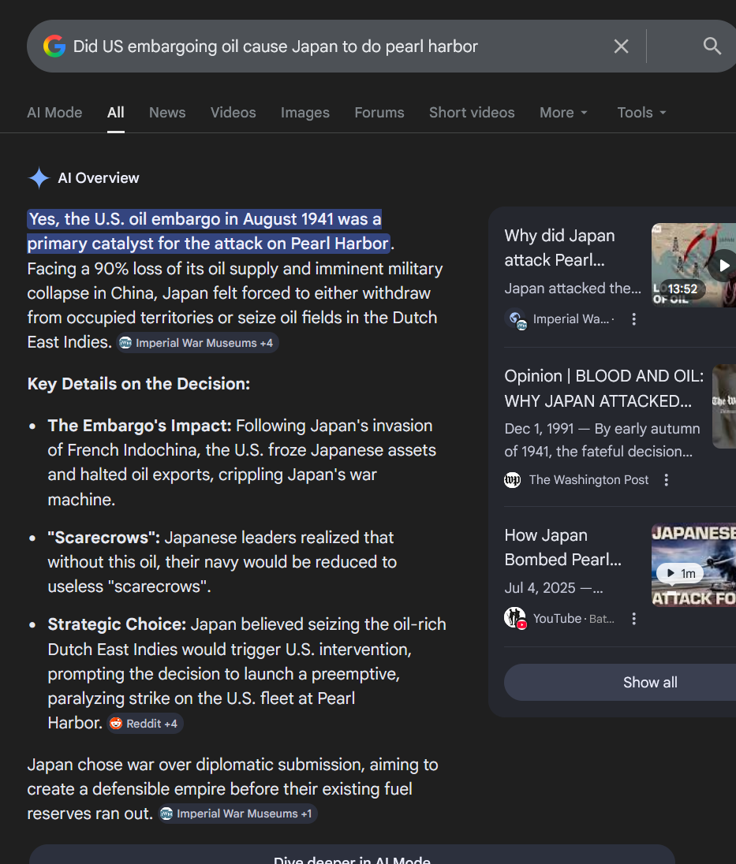Click the highlighted 'Yes, the U.S. oil embargo' sentence
Viewport: 736px width, 864px height.
point(208,231)
